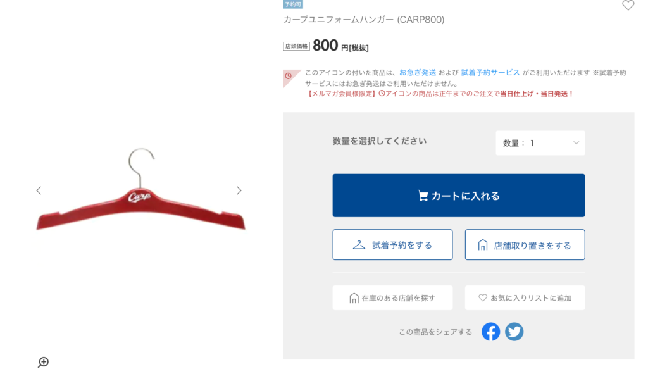Share product on Twitter

514,332
